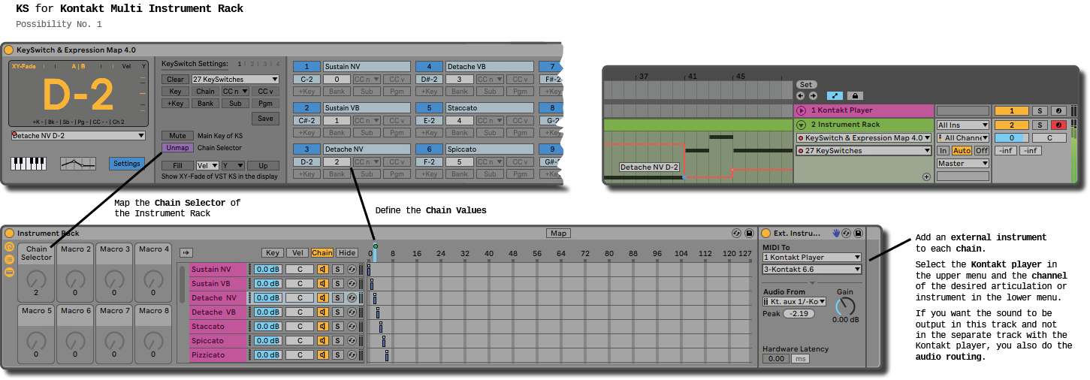The image size is (1090, 380).
Task: Toggle the automation mode icon
Action: click(x=835, y=95)
